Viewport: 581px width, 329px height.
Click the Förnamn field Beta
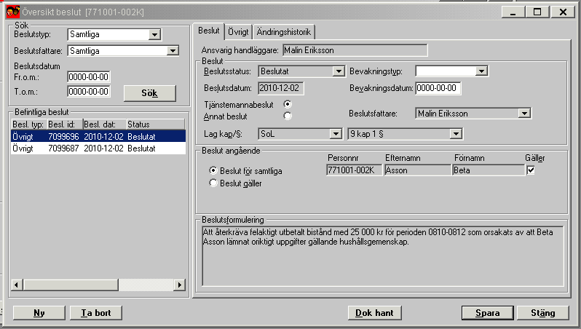click(x=489, y=170)
